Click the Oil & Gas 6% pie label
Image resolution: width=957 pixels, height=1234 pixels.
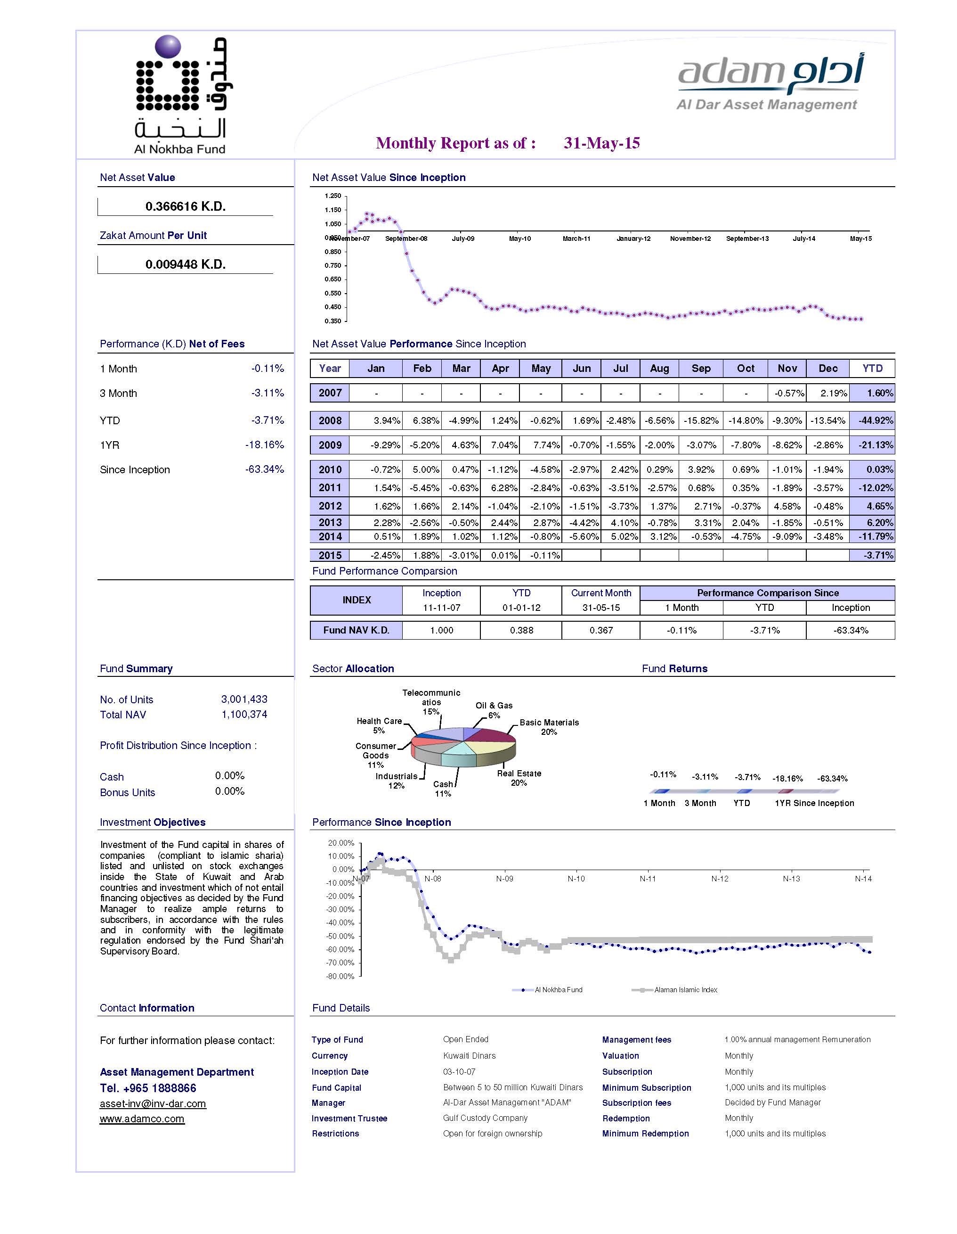494,710
